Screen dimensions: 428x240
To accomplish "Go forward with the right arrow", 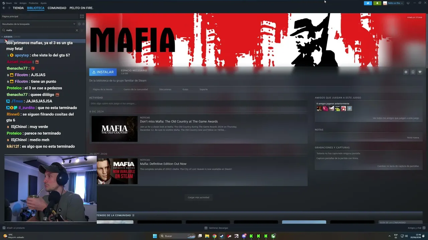I will 9,8.
